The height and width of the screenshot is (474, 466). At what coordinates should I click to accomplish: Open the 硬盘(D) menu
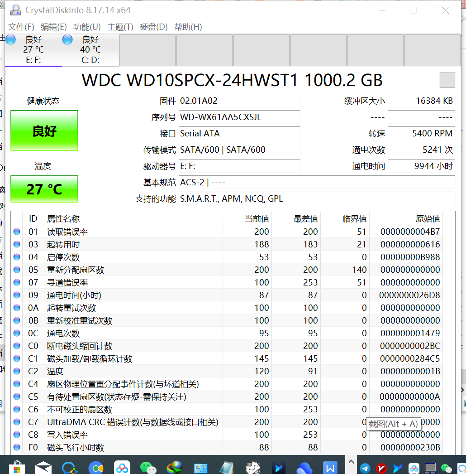coord(153,27)
